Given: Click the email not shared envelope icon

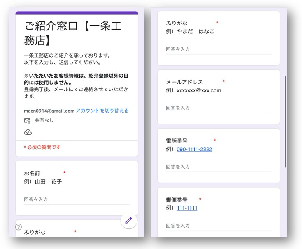Looking at the screenshot, I should [27, 120].
